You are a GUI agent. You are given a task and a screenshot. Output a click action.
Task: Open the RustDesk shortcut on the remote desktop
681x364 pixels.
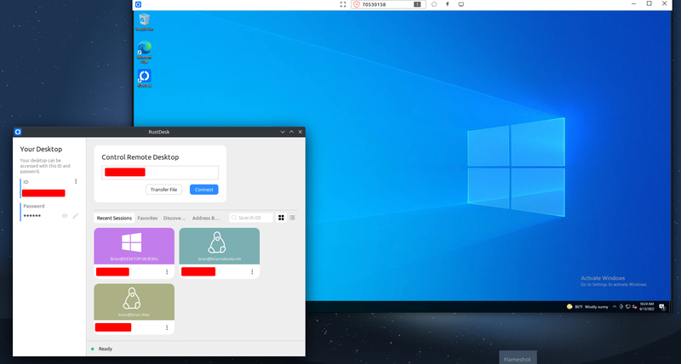click(144, 78)
